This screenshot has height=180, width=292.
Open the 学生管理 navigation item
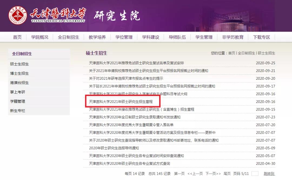click(204, 37)
